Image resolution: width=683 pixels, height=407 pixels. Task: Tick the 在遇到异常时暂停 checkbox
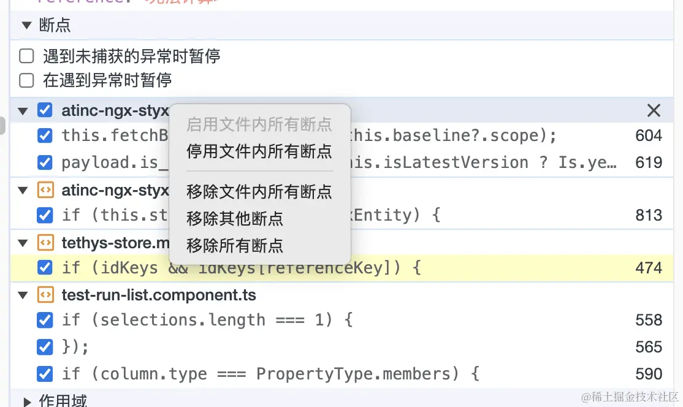[26, 80]
